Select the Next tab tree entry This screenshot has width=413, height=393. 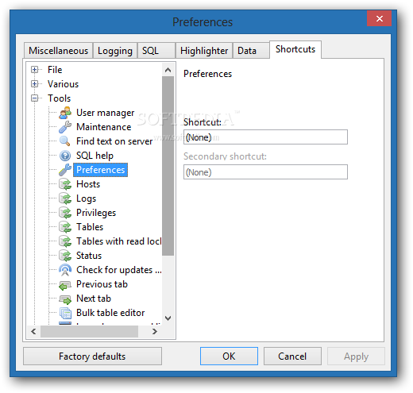tap(94, 299)
